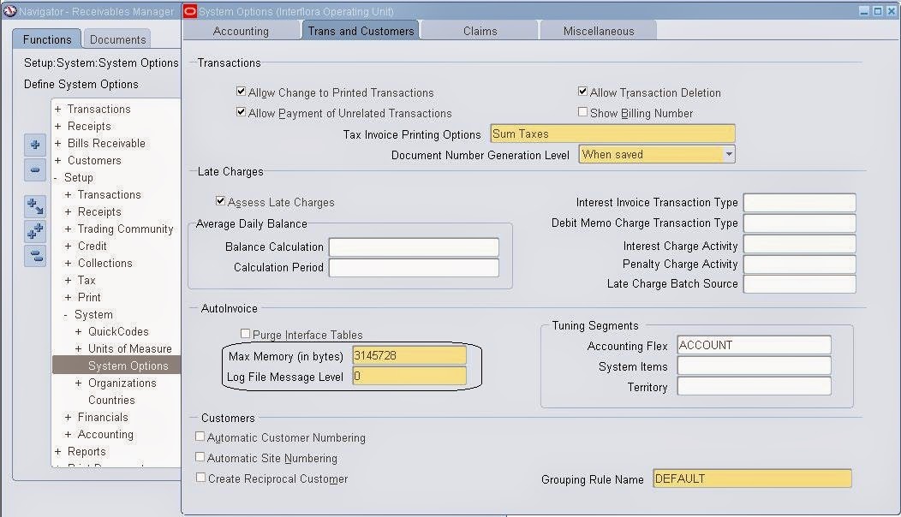Expand top-level Receipts node in Navigator

tap(57, 127)
